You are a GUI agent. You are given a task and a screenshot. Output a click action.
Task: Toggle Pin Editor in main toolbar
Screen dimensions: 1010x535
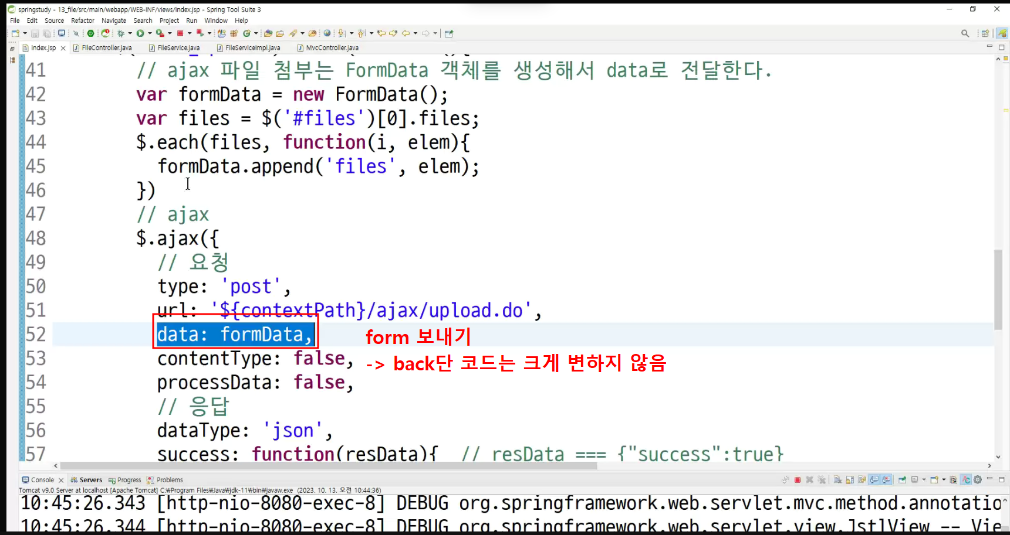point(449,33)
